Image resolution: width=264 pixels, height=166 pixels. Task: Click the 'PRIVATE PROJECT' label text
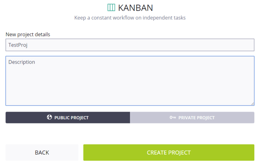tap(196, 118)
